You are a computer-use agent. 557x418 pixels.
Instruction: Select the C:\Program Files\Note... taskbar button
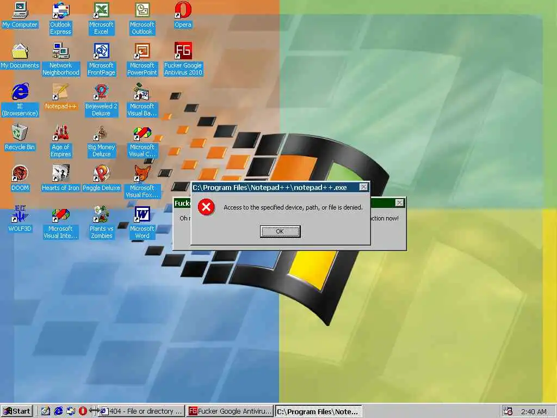[x=319, y=411]
